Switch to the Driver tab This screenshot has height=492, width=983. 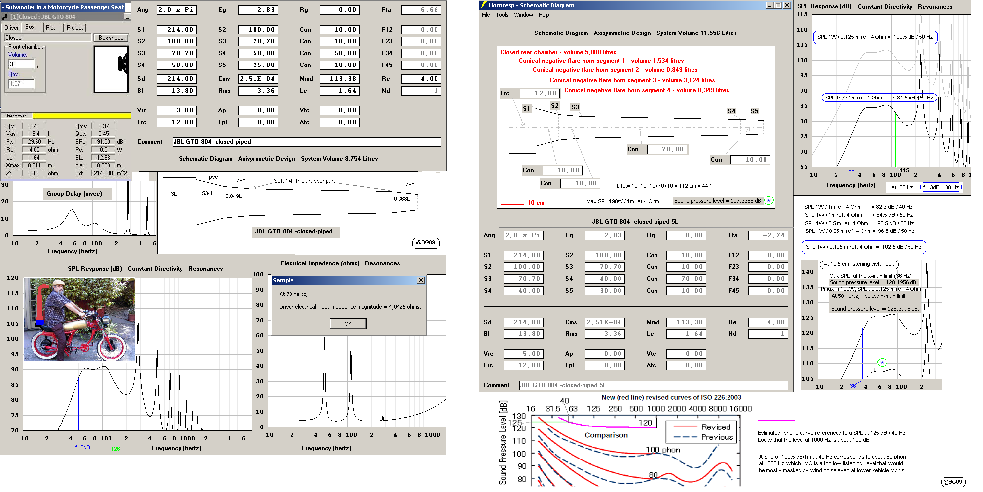click(11, 28)
